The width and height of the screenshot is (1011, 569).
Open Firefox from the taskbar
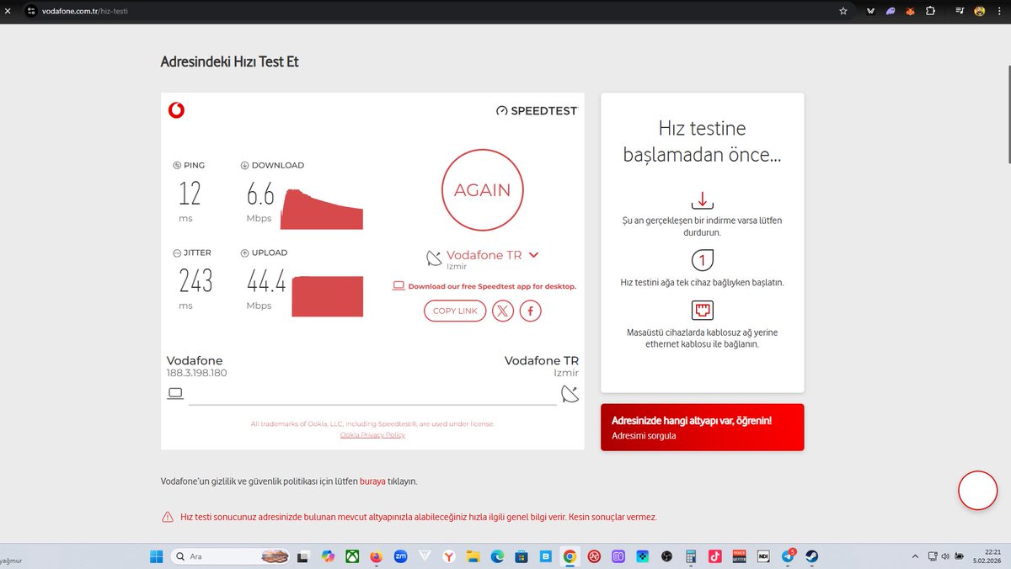pyautogui.click(x=376, y=556)
